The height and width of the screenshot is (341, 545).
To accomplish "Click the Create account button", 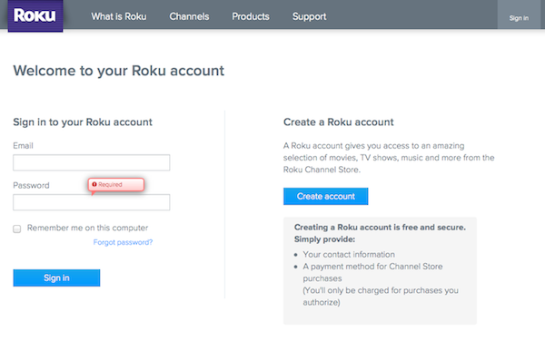I will pos(326,196).
